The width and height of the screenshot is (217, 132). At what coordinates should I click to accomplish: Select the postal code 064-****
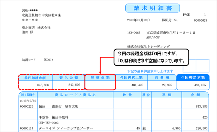[30, 10]
